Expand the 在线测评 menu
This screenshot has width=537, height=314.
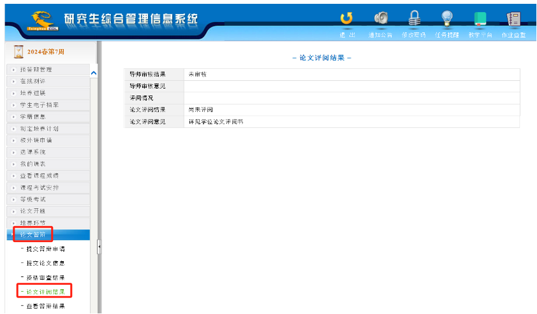[48, 82]
